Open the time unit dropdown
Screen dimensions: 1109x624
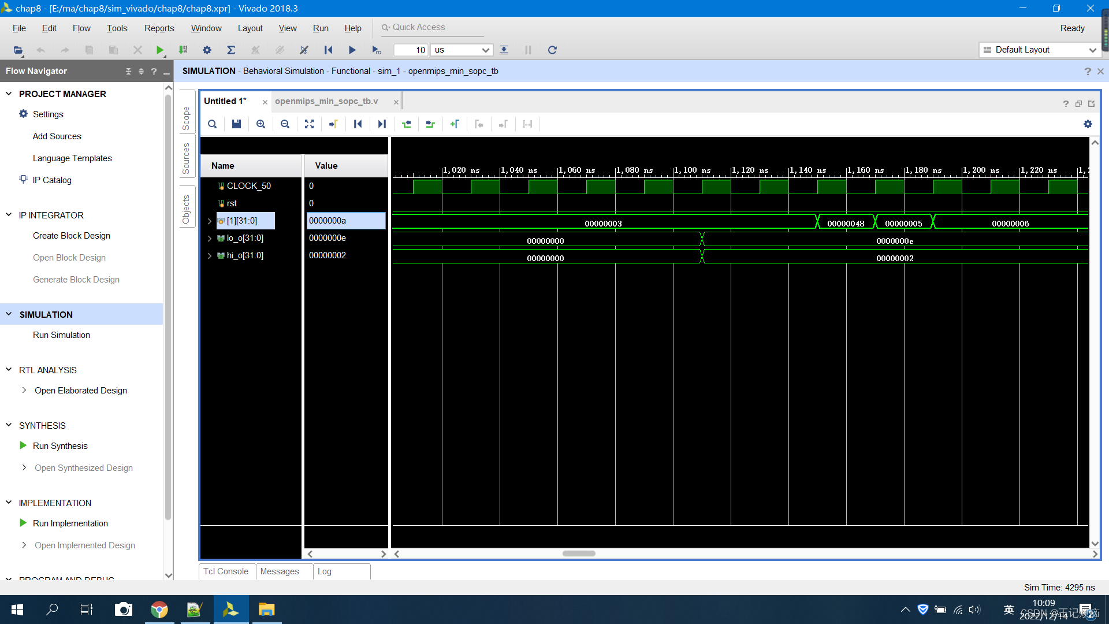485,50
